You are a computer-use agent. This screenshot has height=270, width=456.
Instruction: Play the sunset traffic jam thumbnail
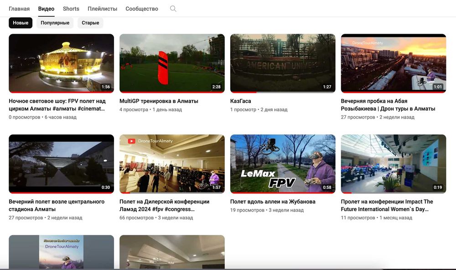[394, 63]
